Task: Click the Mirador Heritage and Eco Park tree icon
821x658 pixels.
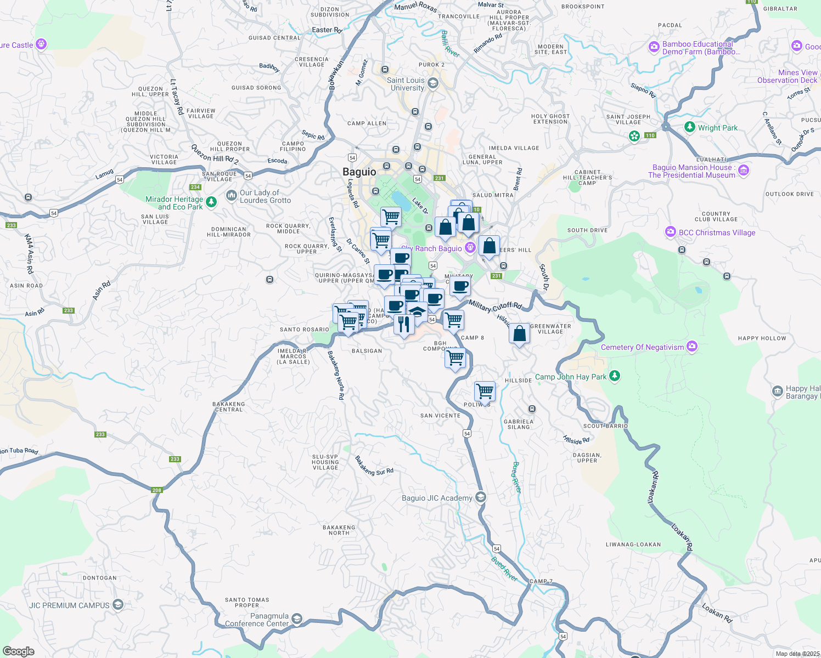Action: [x=212, y=202]
